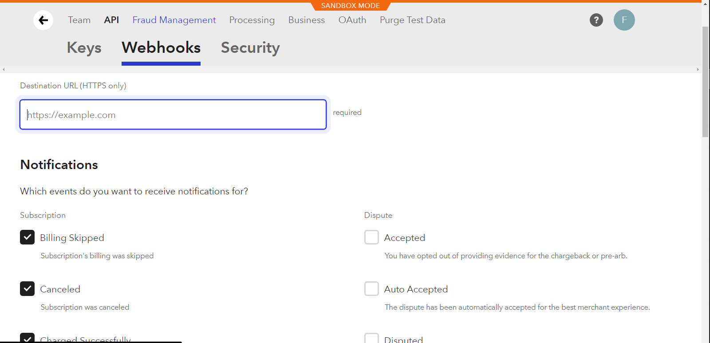Tick the Disputed checkbox

371,338
